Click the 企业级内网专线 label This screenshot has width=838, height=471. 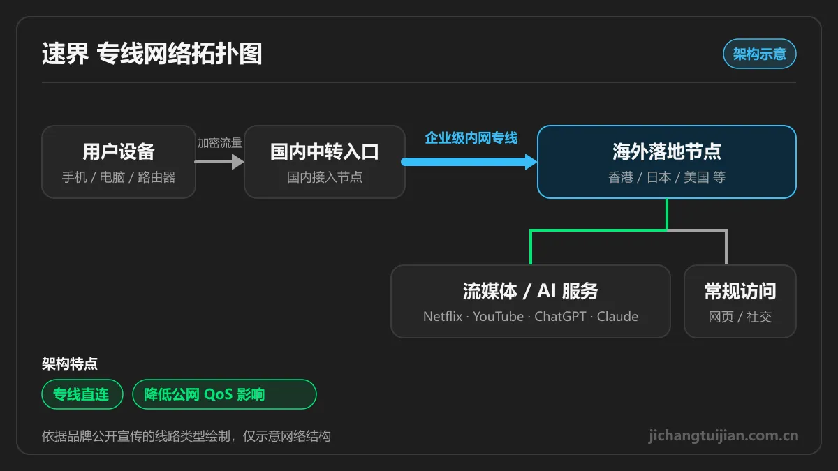click(471, 138)
